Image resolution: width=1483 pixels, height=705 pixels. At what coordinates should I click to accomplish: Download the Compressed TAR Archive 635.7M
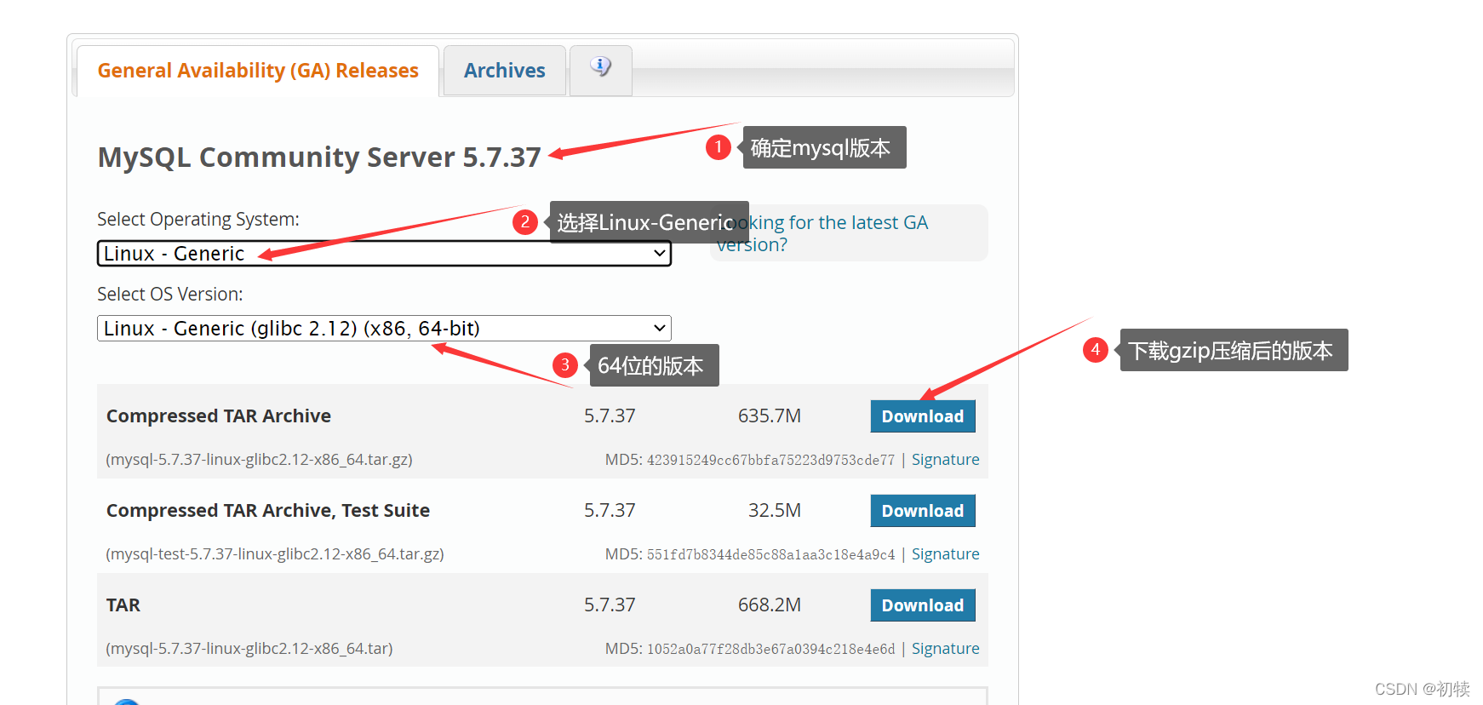pos(923,416)
